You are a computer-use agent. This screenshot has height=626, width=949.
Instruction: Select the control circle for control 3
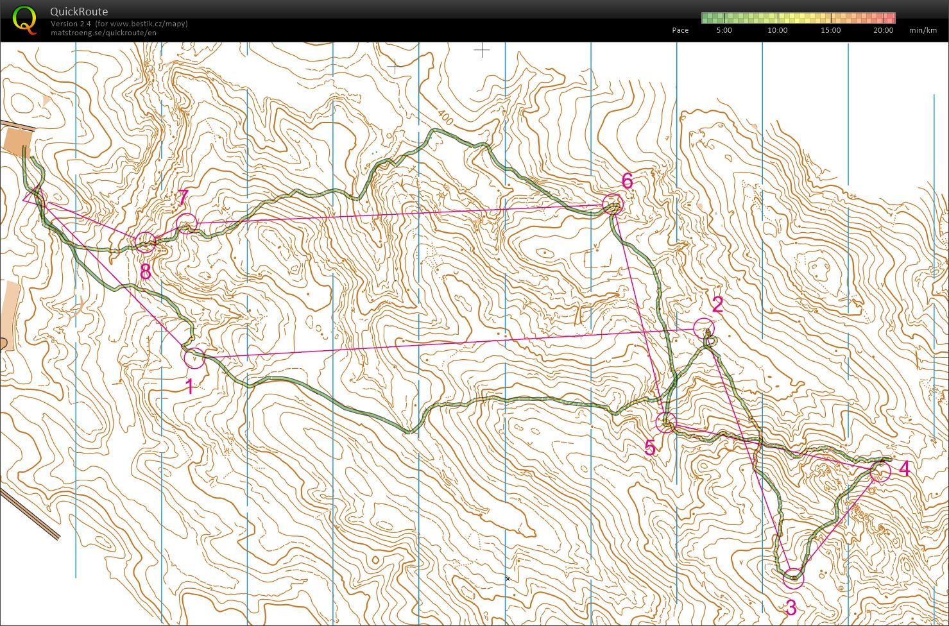coord(794,579)
